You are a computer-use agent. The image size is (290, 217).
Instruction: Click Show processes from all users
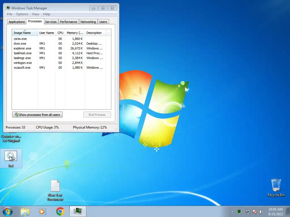point(37,115)
